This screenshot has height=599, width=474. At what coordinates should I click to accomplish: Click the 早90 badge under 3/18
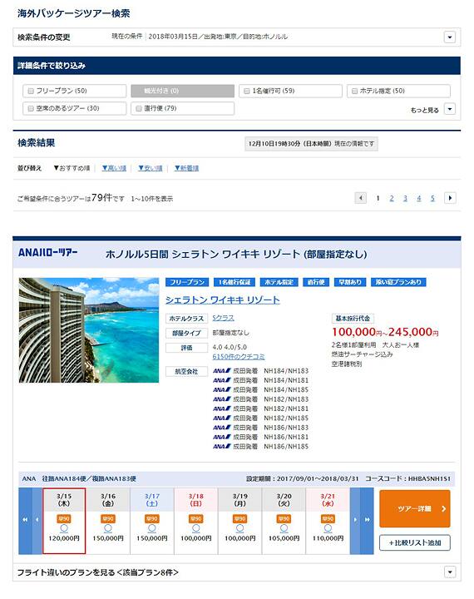[x=196, y=519]
